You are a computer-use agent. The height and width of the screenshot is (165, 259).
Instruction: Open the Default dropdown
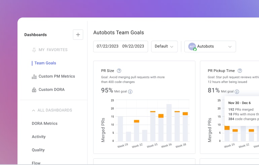164,46
